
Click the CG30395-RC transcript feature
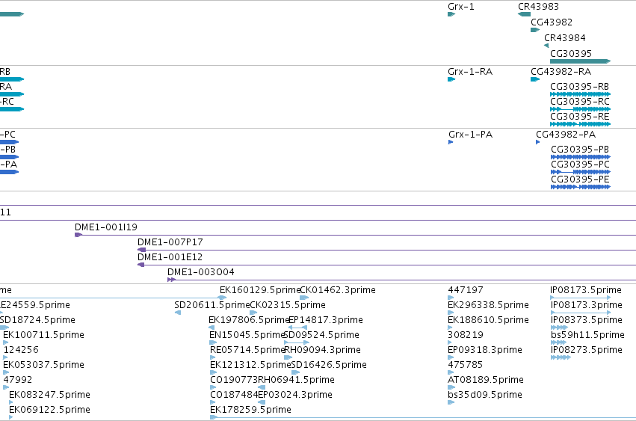(x=581, y=109)
